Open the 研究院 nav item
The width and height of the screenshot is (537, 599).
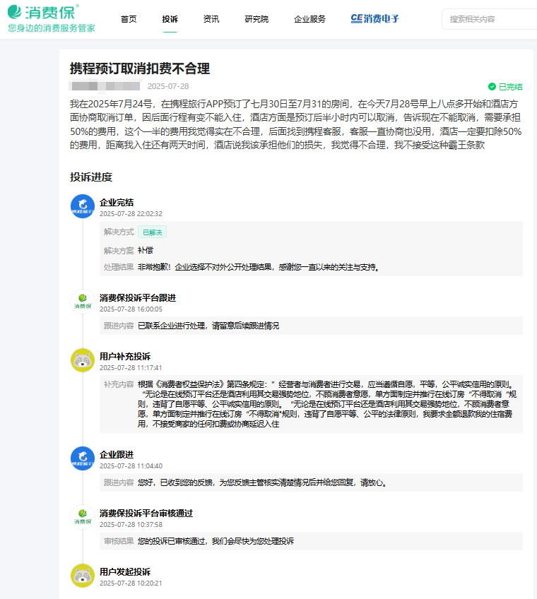256,18
